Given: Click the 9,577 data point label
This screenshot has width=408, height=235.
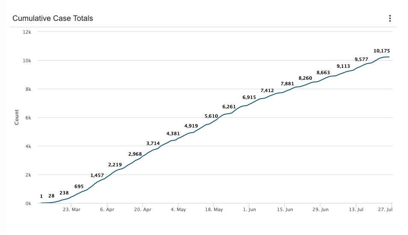Looking at the screenshot, I should [x=362, y=59].
